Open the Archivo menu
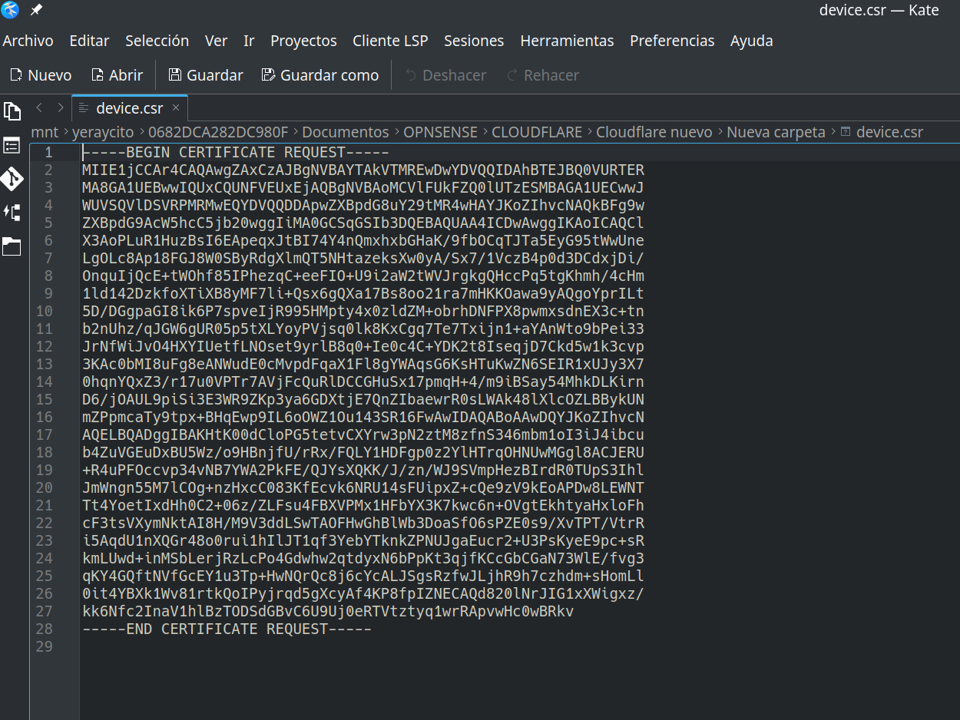960x720 pixels. pyautogui.click(x=28, y=41)
